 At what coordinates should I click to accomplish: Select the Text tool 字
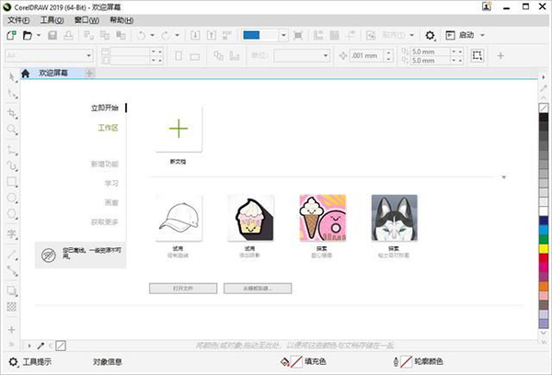click(x=12, y=234)
